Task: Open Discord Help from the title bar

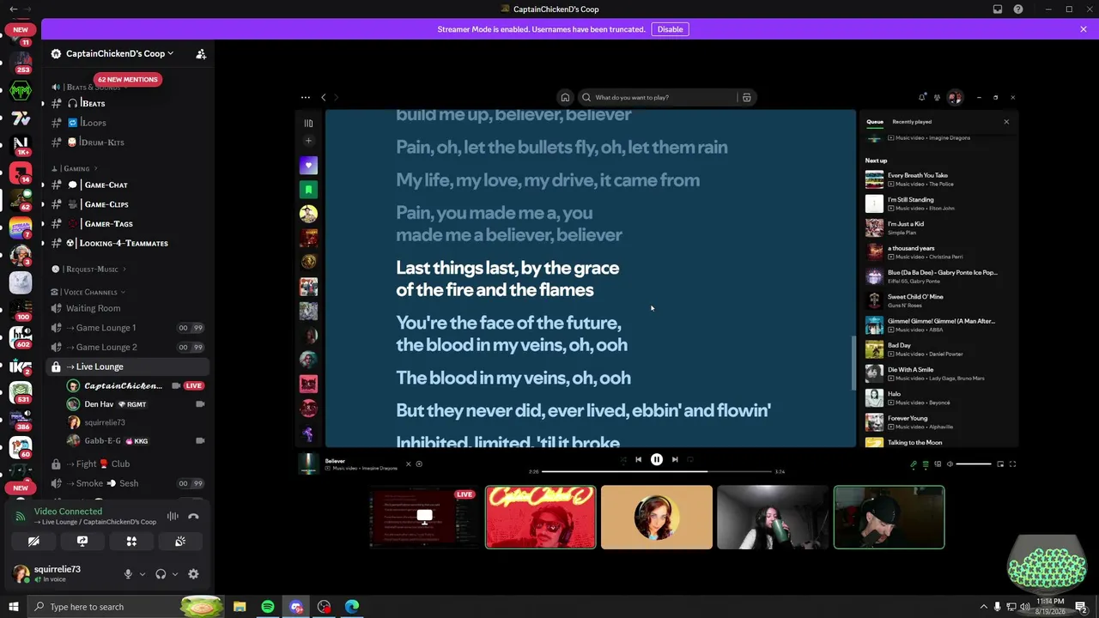Action: point(1018,9)
